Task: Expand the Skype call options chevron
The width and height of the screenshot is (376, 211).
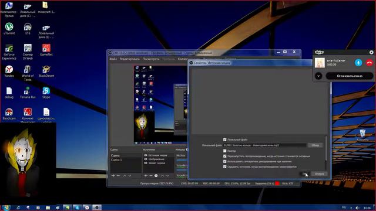Action: point(318,76)
